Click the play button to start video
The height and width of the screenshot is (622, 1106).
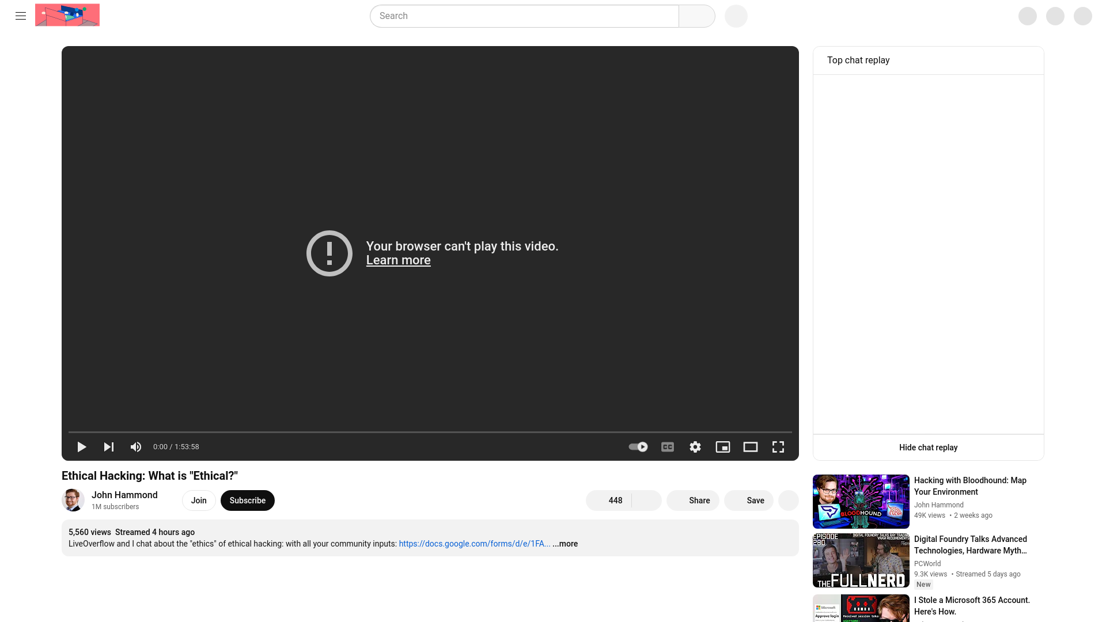(81, 446)
